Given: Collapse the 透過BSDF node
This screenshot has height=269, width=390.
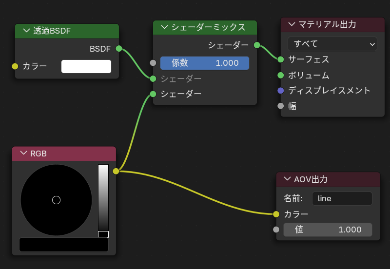Looking at the screenshot, I should click(x=26, y=31).
